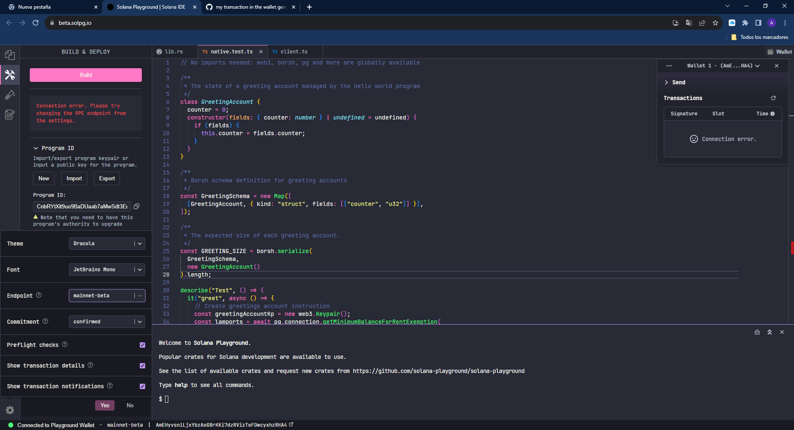
Task: Enable Preflight checks checkbox
Action: coord(142,345)
